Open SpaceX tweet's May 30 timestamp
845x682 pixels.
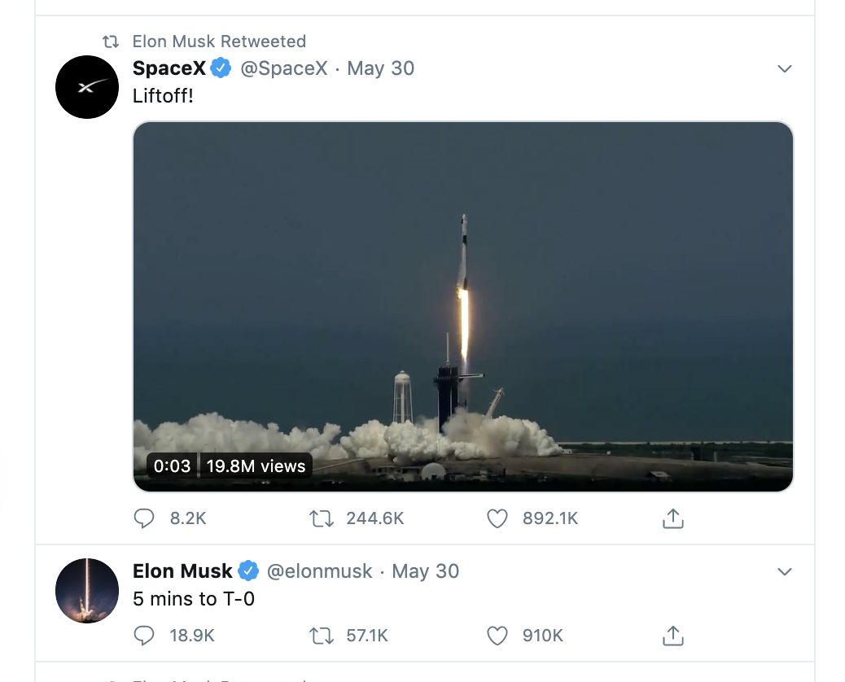click(381, 68)
